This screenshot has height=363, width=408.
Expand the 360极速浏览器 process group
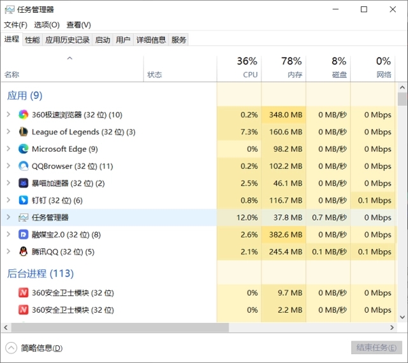(8, 114)
